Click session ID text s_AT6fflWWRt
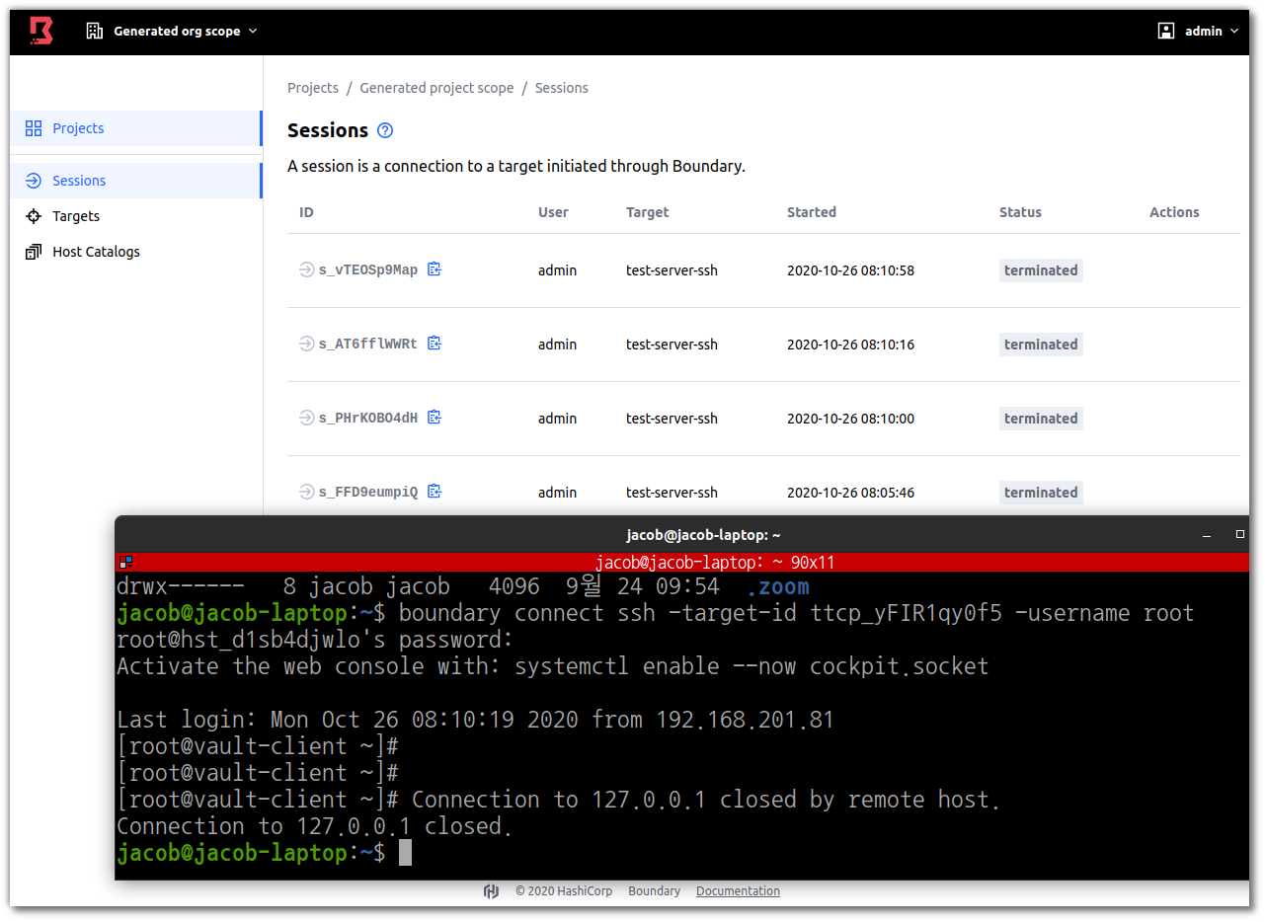Viewport: 1265px width, 922px height. (x=368, y=344)
